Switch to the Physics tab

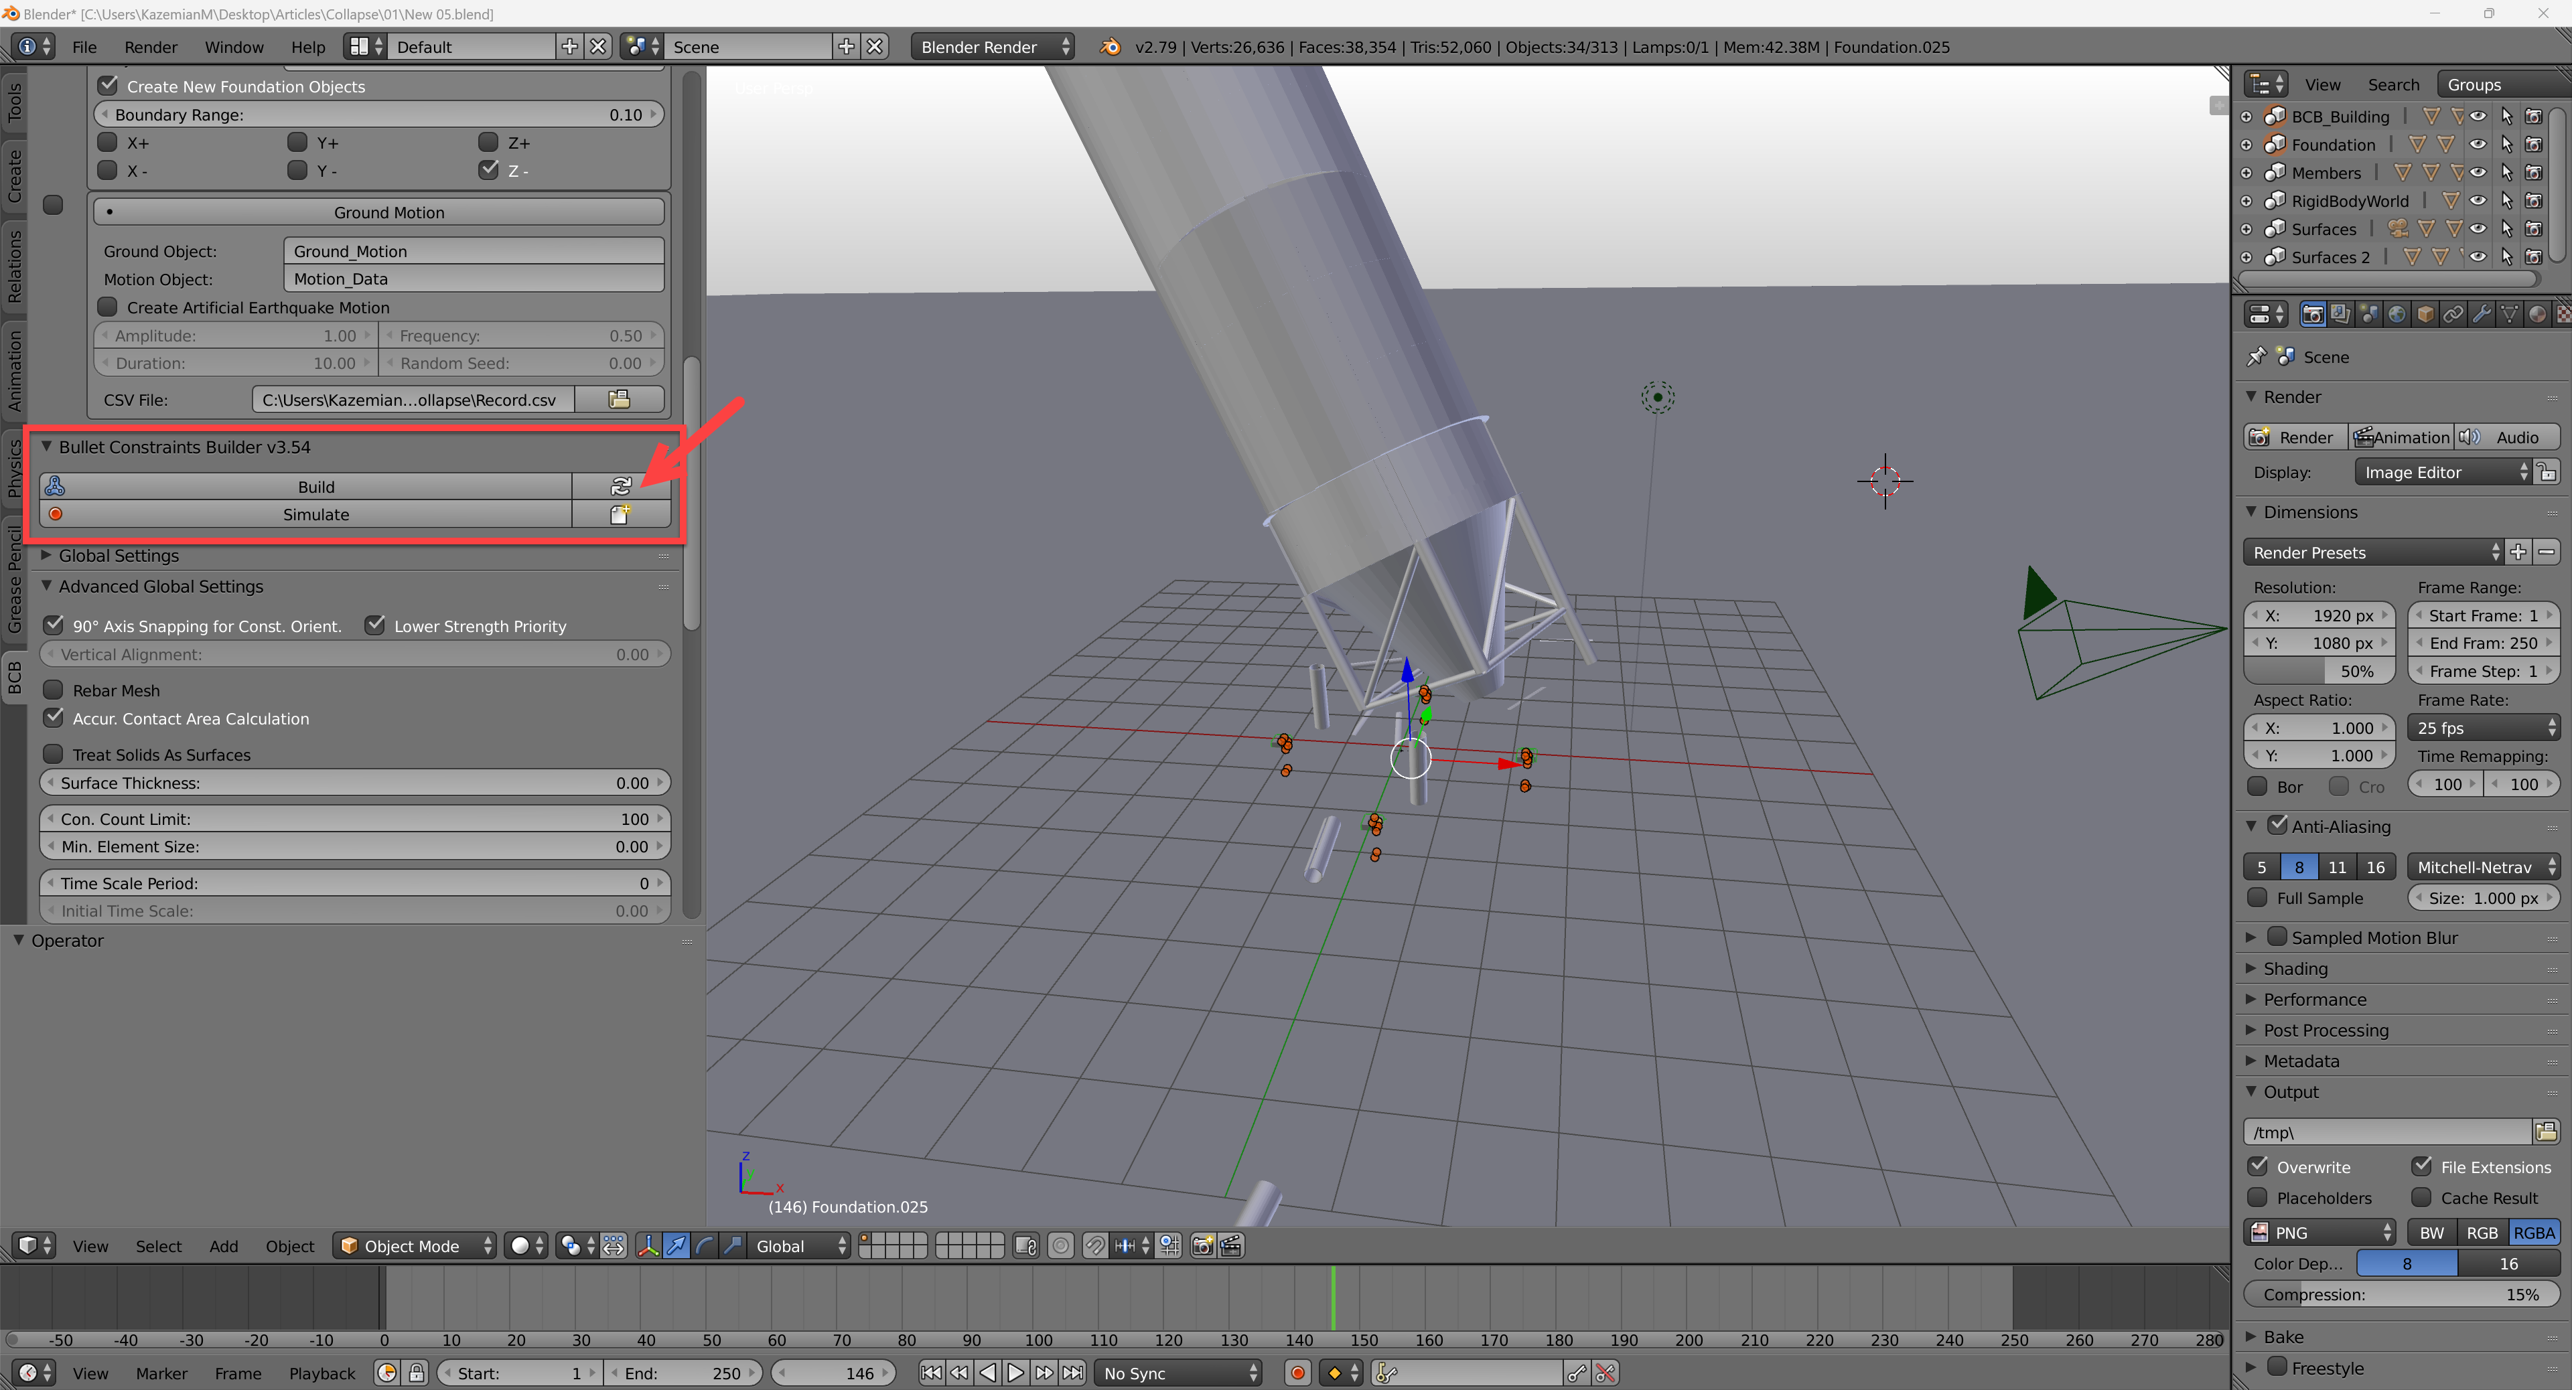(x=14, y=468)
